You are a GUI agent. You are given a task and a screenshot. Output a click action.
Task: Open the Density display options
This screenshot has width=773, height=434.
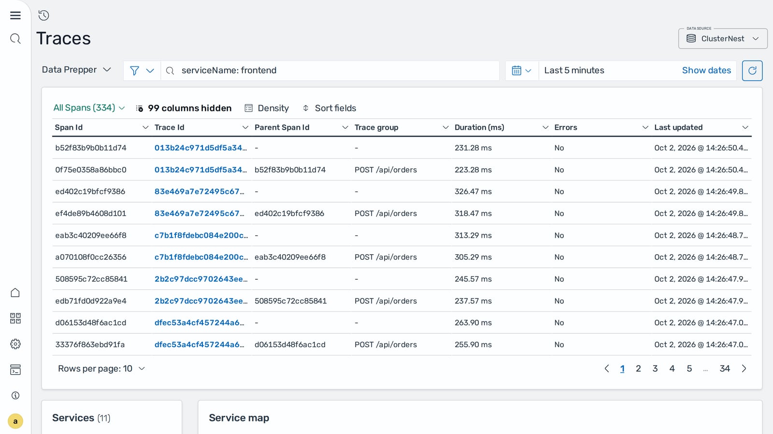pyautogui.click(x=267, y=108)
